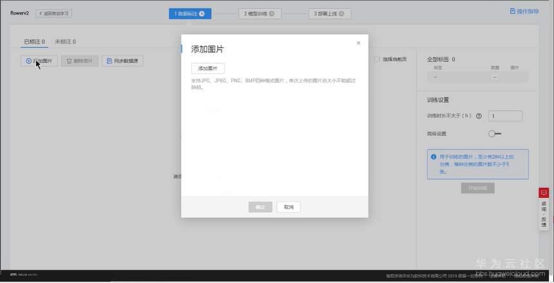554x283 pixels.
Task: Click 开始训练 button
Action: point(478,188)
